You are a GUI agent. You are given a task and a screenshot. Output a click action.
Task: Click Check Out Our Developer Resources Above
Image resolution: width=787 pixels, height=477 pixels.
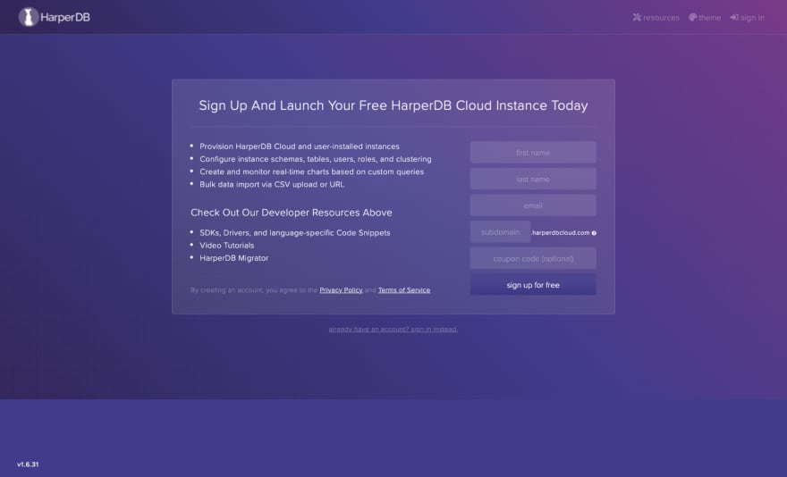click(x=292, y=213)
